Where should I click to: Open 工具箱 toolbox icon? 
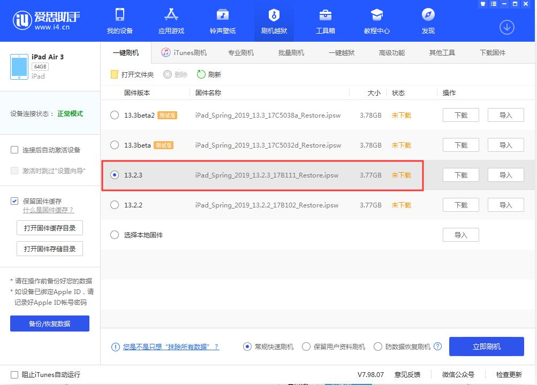[x=326, y=15]
